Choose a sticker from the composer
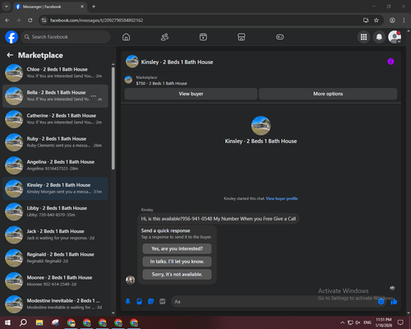Screen dimensions: 411x329 pyautogui.click(x=150, y=302)
